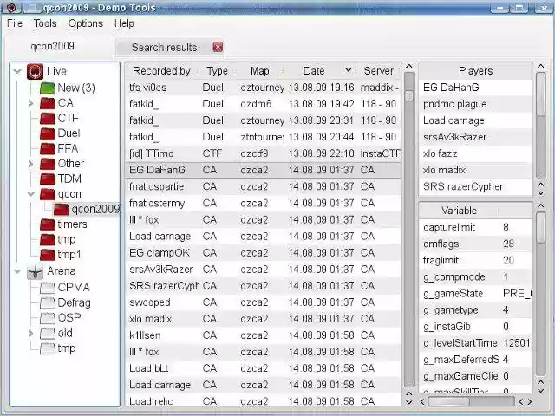The width and height of the screenshot is (555, 416).
Task: Click the demo list scroll-up arrow
Action: (x=409, y=66)
